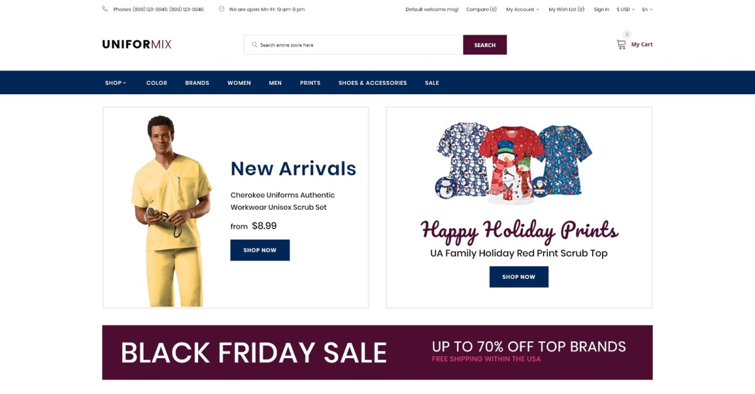Click the SEARCH button
The width and height of the screenshot is (755, 394).
[484, 45]
